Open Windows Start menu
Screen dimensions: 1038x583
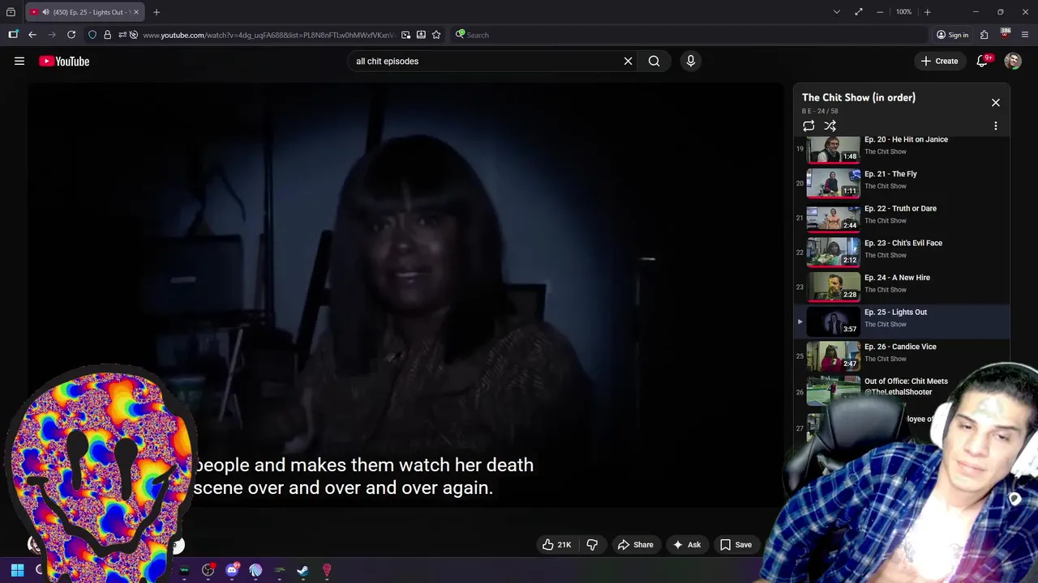(17, 570)
